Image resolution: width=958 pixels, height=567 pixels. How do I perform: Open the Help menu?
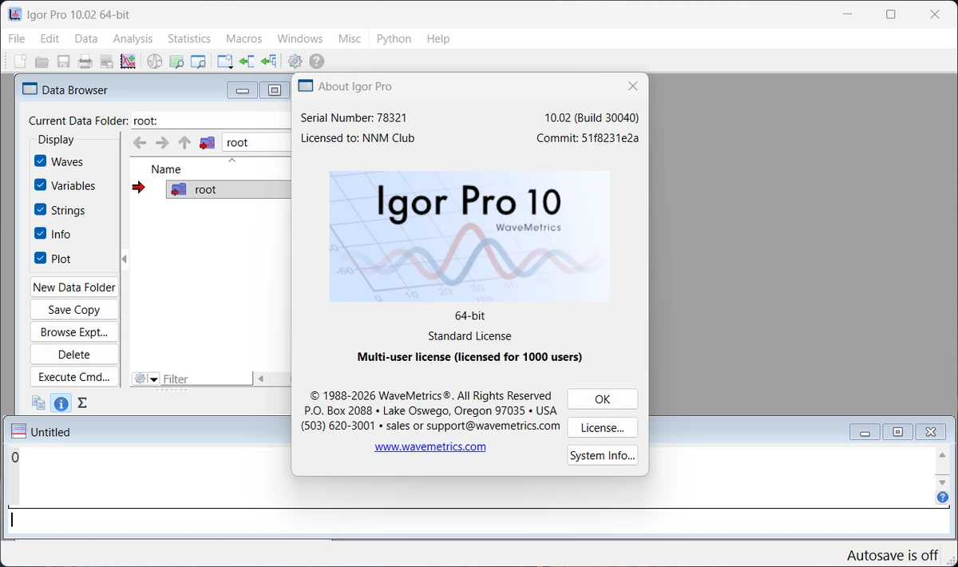(x=438, y=38)
